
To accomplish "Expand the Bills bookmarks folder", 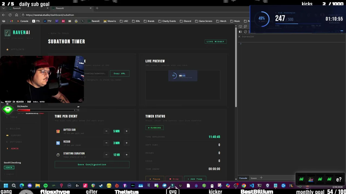I will 136,21.
